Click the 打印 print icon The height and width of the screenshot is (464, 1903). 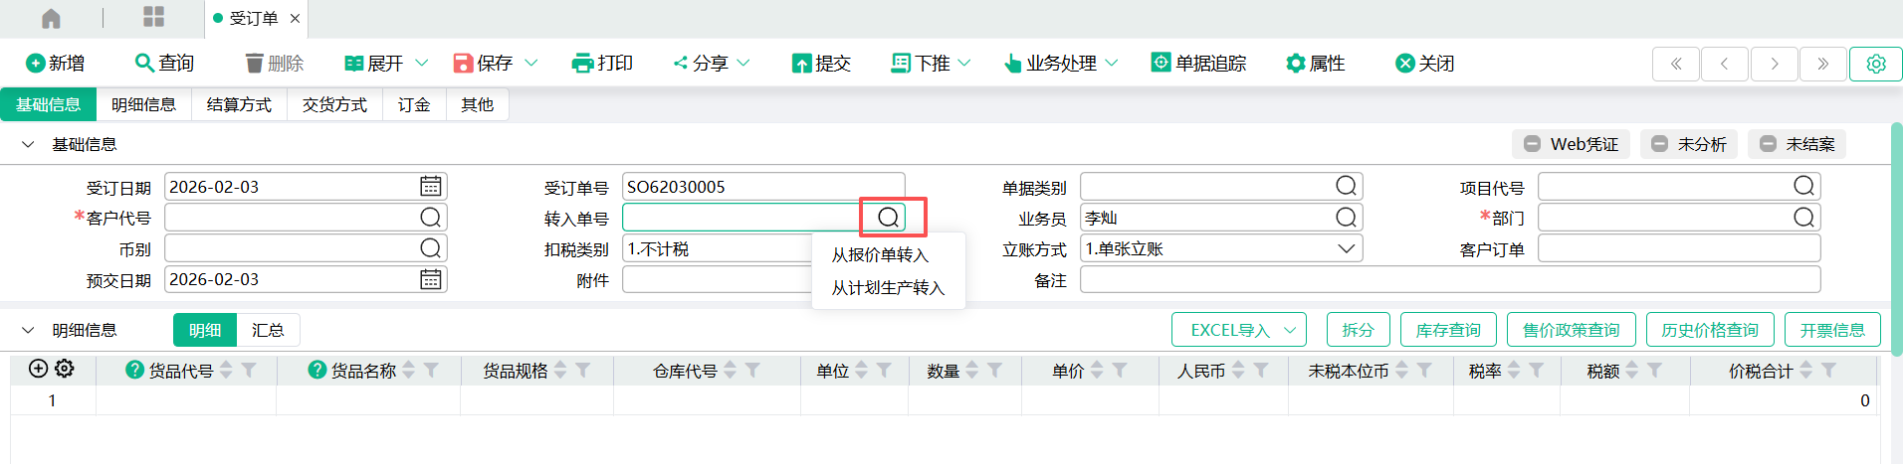[x=582, y=64]
